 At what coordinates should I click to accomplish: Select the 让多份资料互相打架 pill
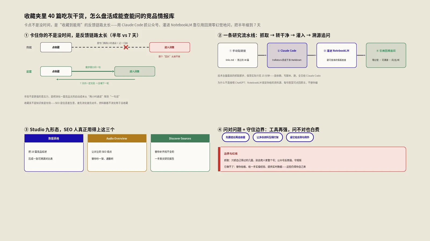point(268,137)
